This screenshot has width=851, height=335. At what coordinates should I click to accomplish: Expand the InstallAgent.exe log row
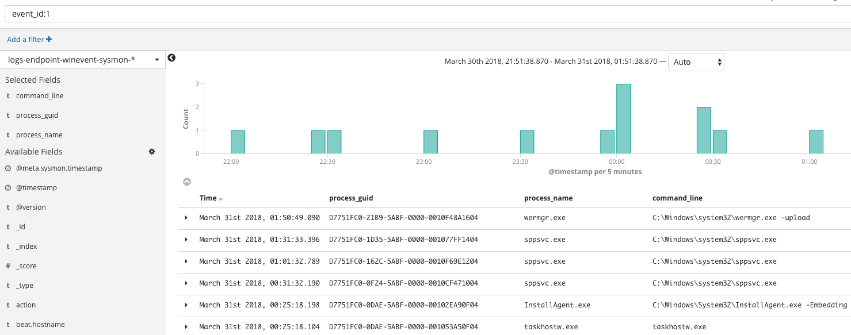coord(186,305)
